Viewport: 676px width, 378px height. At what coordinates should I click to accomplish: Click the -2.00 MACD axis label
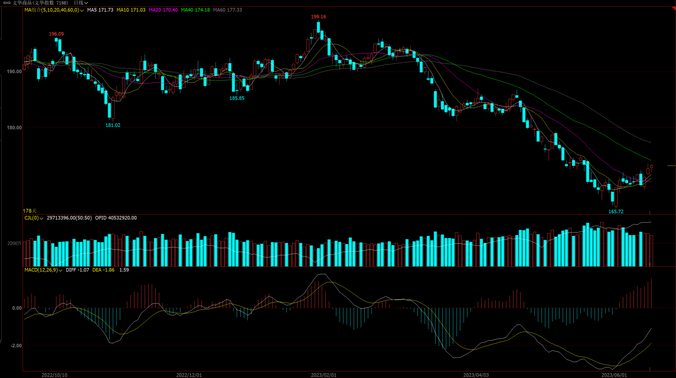(16, 346)
